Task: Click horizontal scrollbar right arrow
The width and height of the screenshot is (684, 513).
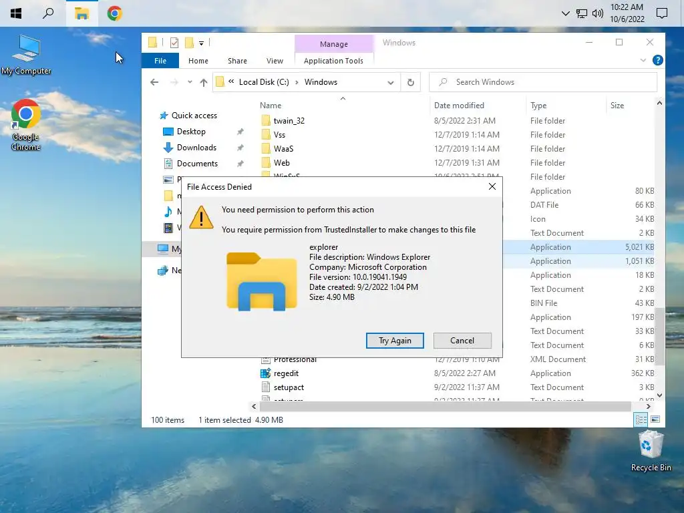Action: (x=648, y=407)
